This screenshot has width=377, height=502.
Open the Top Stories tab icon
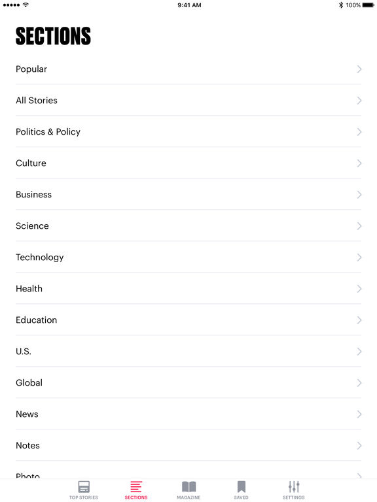point(84,486)
